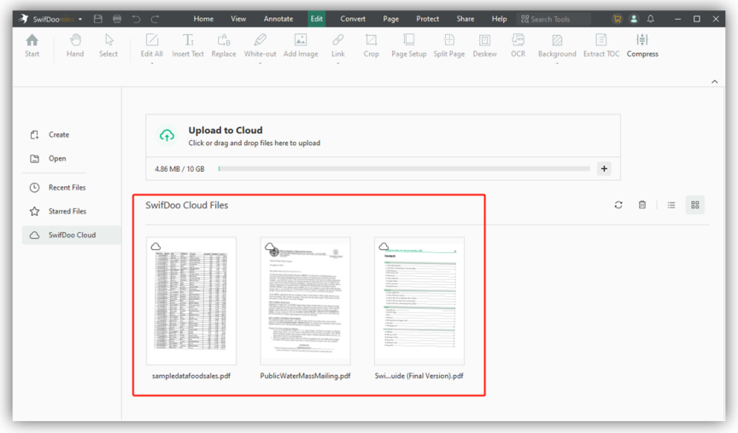Switch to the View tab
This screenshot has height=433, width=738.
point(238,19)
